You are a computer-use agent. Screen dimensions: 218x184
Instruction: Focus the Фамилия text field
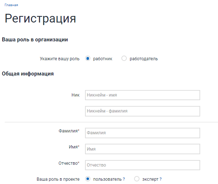142,133
